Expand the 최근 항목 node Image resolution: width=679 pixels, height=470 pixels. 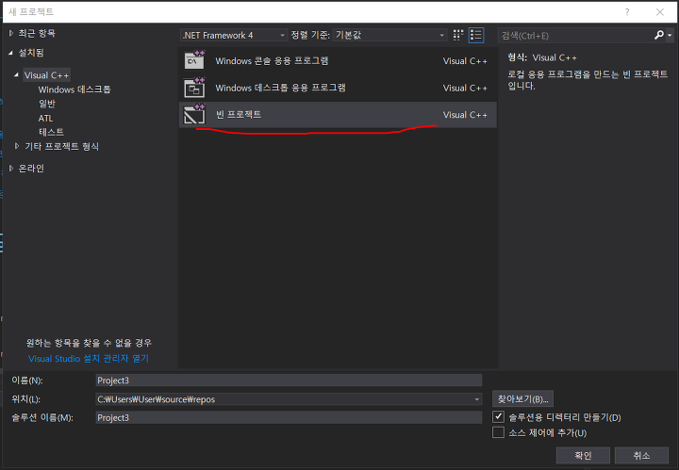tap(11, 33)
